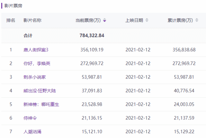Image resolution: width=206 pixels, height=138 pixels.
Task: Select cumulative box office 21,137.59
Action: point(184,118)
